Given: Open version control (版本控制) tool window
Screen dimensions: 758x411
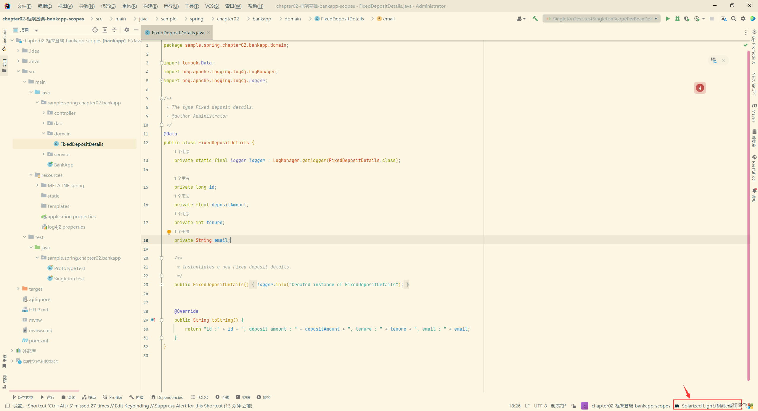Looking at the screenshot, I should pyautogui.click(x=23, y=397).
